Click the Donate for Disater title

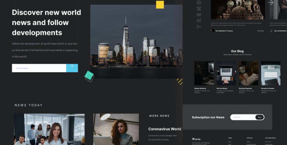268,88
